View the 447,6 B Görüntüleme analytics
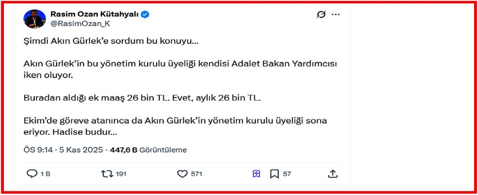The height and width of the screenshot is (195, 478). pyautogui.click(x=148, y=150)
